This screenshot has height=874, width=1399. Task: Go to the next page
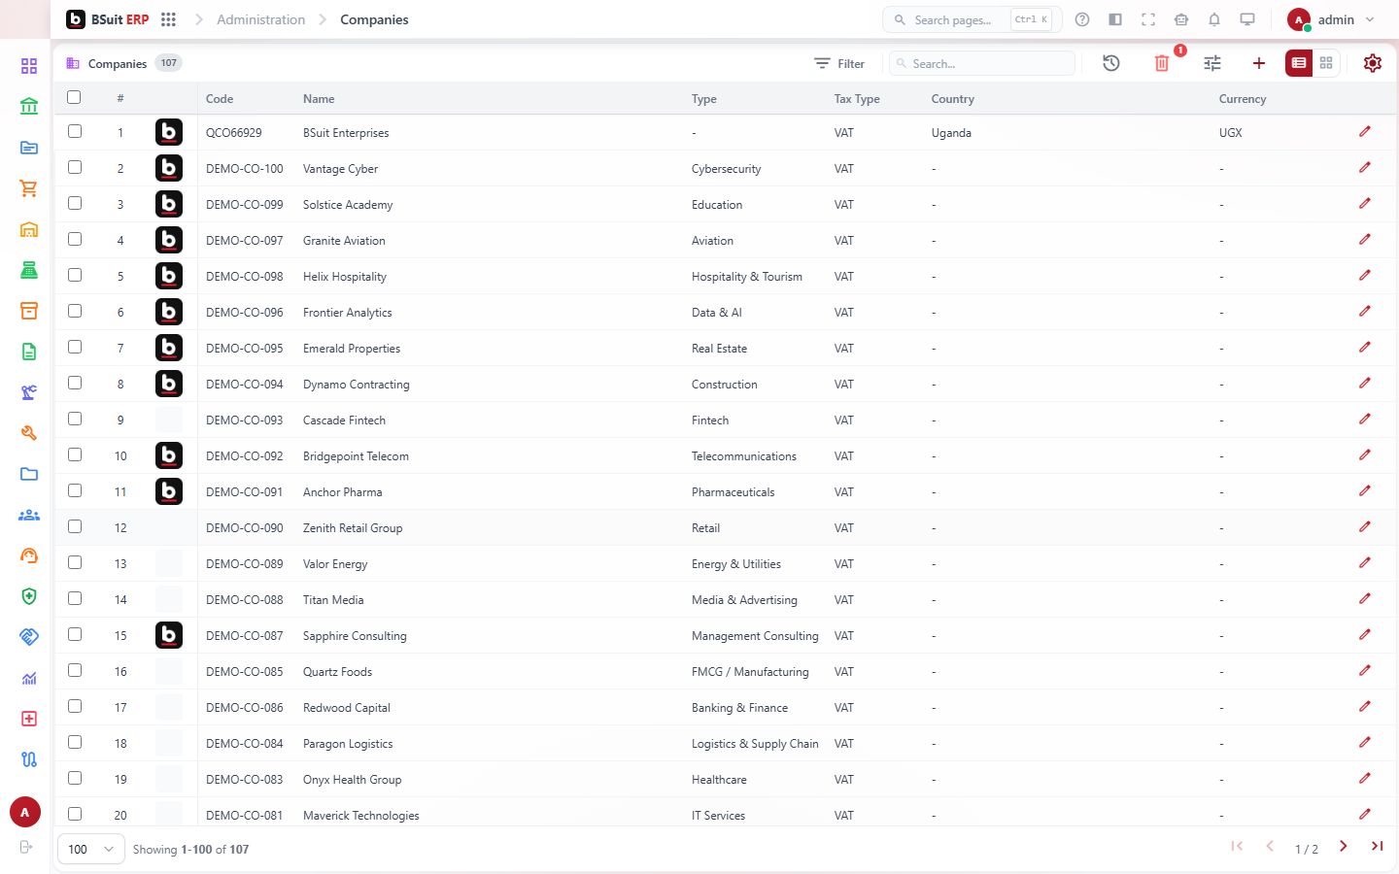pyautogui.click(x=1344, y=847)
